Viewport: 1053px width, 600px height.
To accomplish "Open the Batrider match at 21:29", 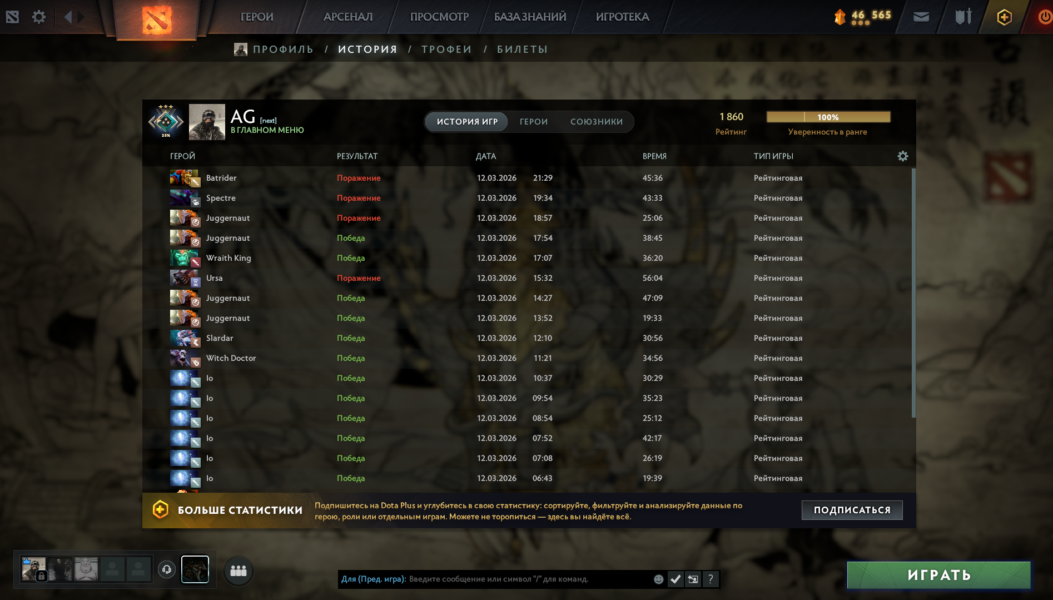I will [x=527, y=178].
